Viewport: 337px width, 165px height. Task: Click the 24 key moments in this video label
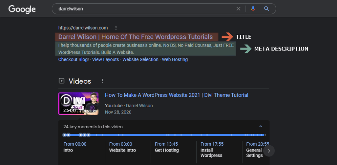tap(93, 127)
